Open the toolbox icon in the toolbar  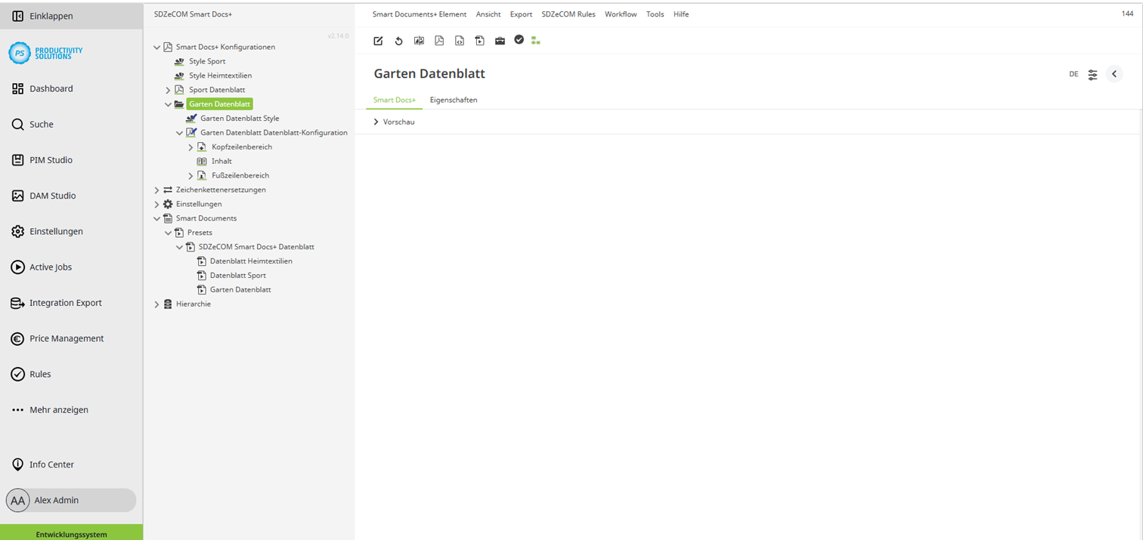500,41
